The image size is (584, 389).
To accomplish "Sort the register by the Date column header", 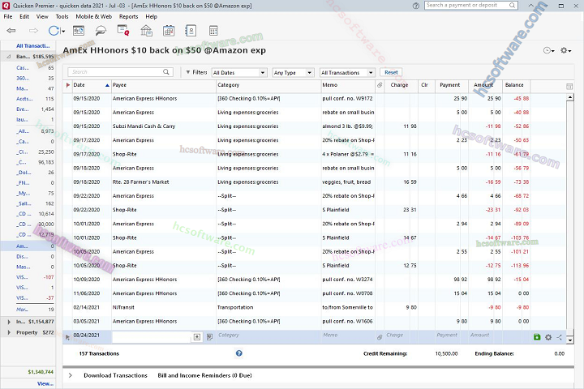I will click(x=91, y=85).
